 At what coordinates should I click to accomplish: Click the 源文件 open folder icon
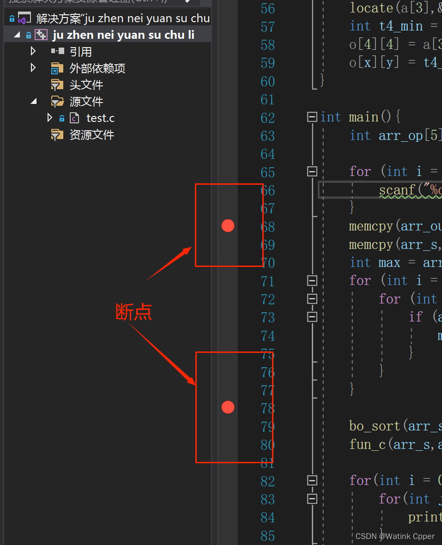[57, 101]
